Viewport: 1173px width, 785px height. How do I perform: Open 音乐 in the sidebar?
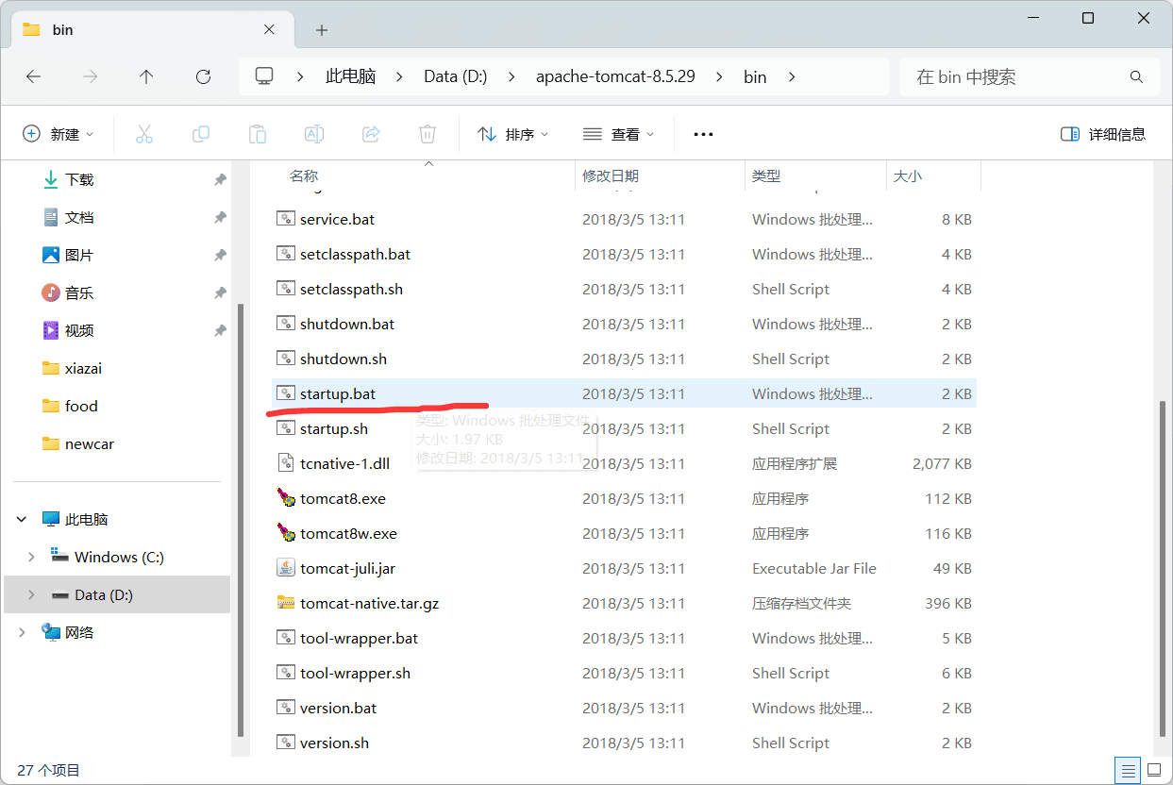tap(79, 292)
